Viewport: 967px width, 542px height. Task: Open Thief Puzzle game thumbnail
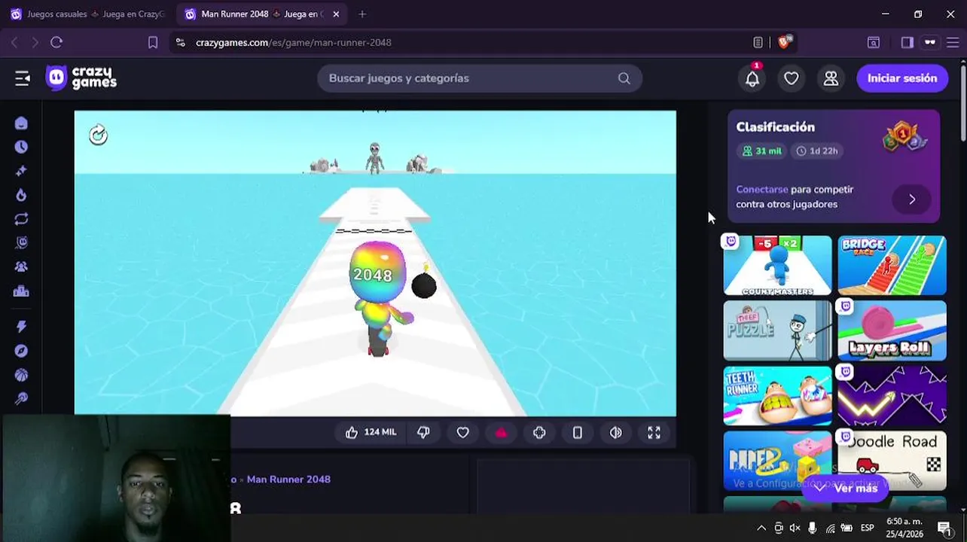coord(777,330)
